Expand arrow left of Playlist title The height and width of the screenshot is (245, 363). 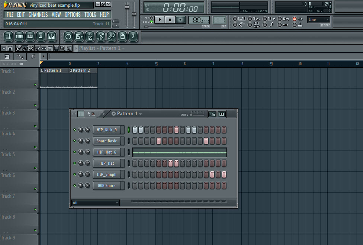coord(76,48)
